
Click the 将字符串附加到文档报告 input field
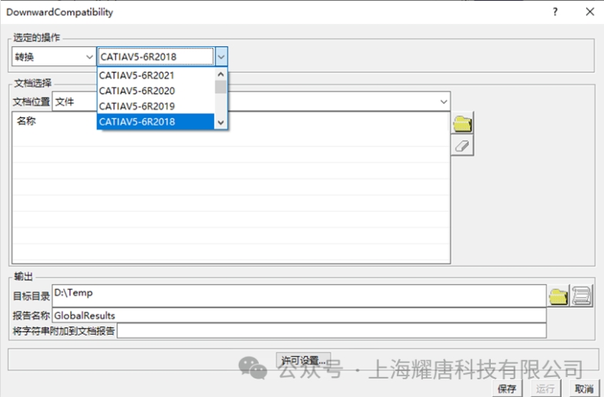pos(331,331)
